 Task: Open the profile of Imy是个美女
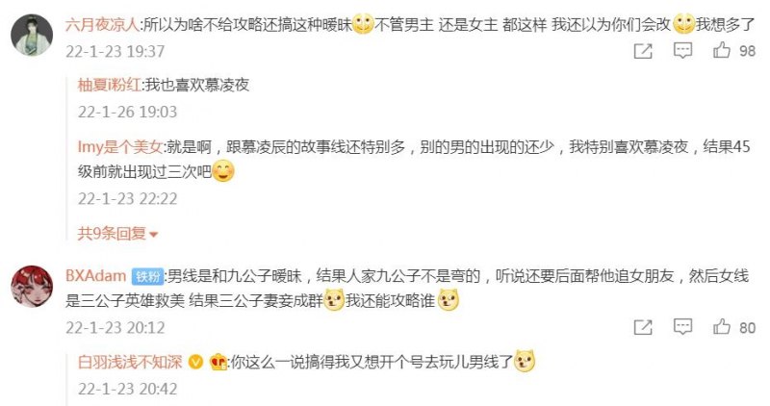click(119, 146)
